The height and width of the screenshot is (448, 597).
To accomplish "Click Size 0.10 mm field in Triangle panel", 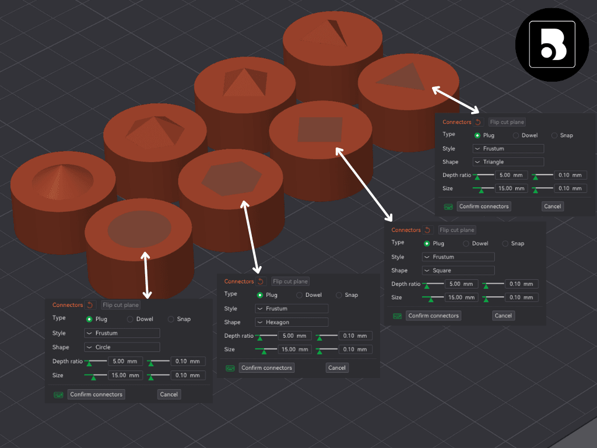I will [x=570, y=188].
